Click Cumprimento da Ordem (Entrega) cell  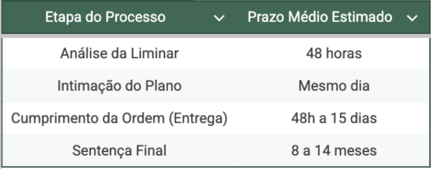tap(119, 118)
